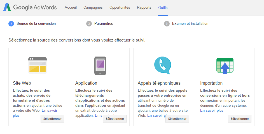
Task: Go to the Campagnes tab
Action: [x=93, y=7]
